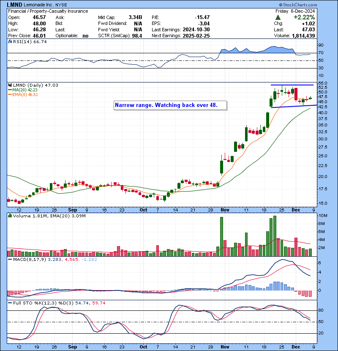Click the Narrow range annotation box

170,105
